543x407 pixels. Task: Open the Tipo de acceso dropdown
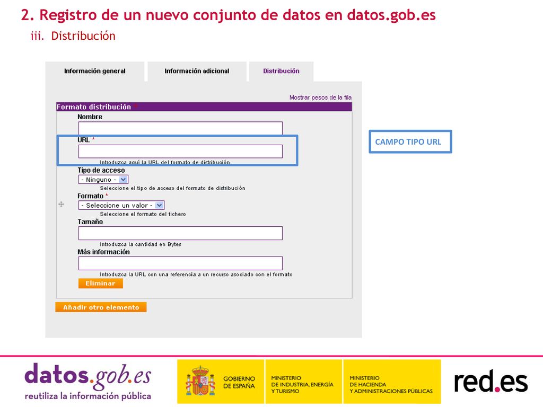(103, 180)
